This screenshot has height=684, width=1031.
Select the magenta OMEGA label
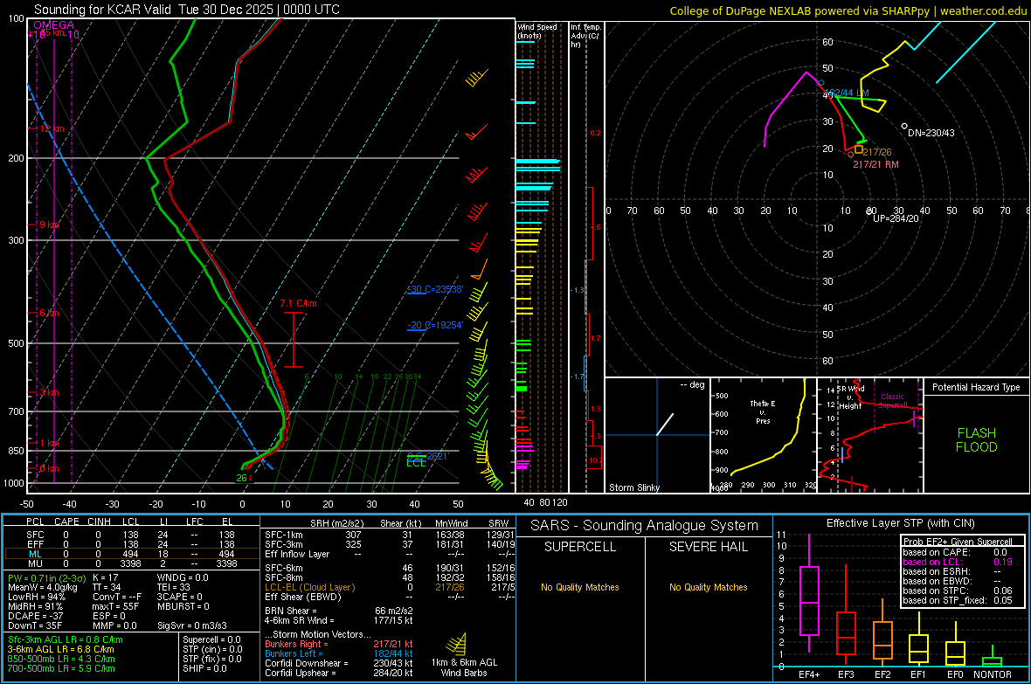(x=54, y=25)
